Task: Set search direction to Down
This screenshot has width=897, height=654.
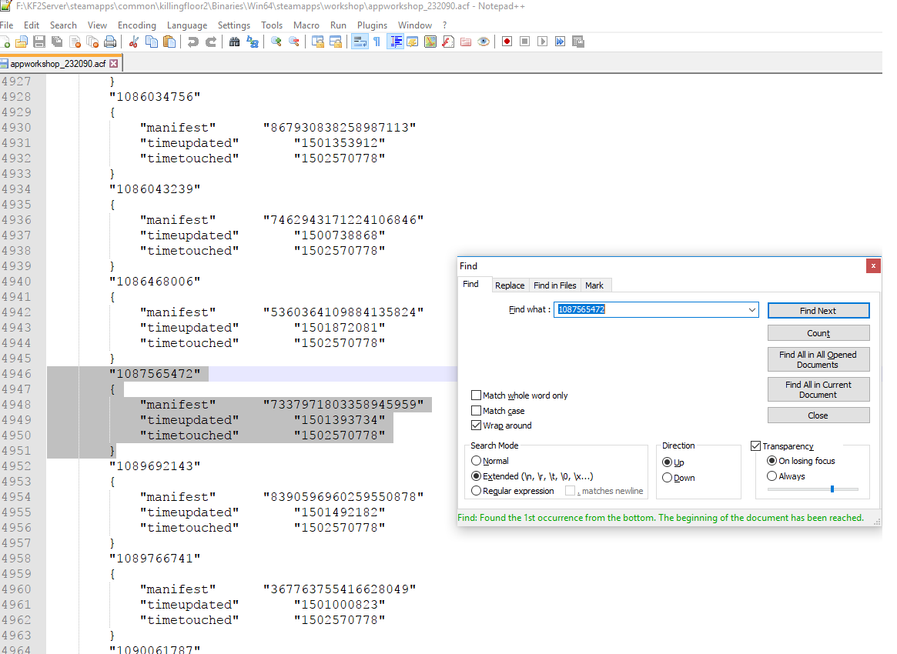Action: point(667,477)
